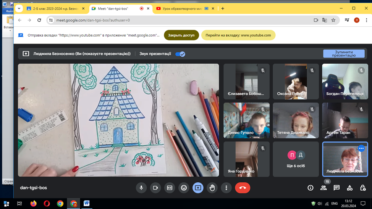The height and width of the screenshot is (209, 372).
Task: Select Денис Гупало participant tile
Action: [246, 121]
